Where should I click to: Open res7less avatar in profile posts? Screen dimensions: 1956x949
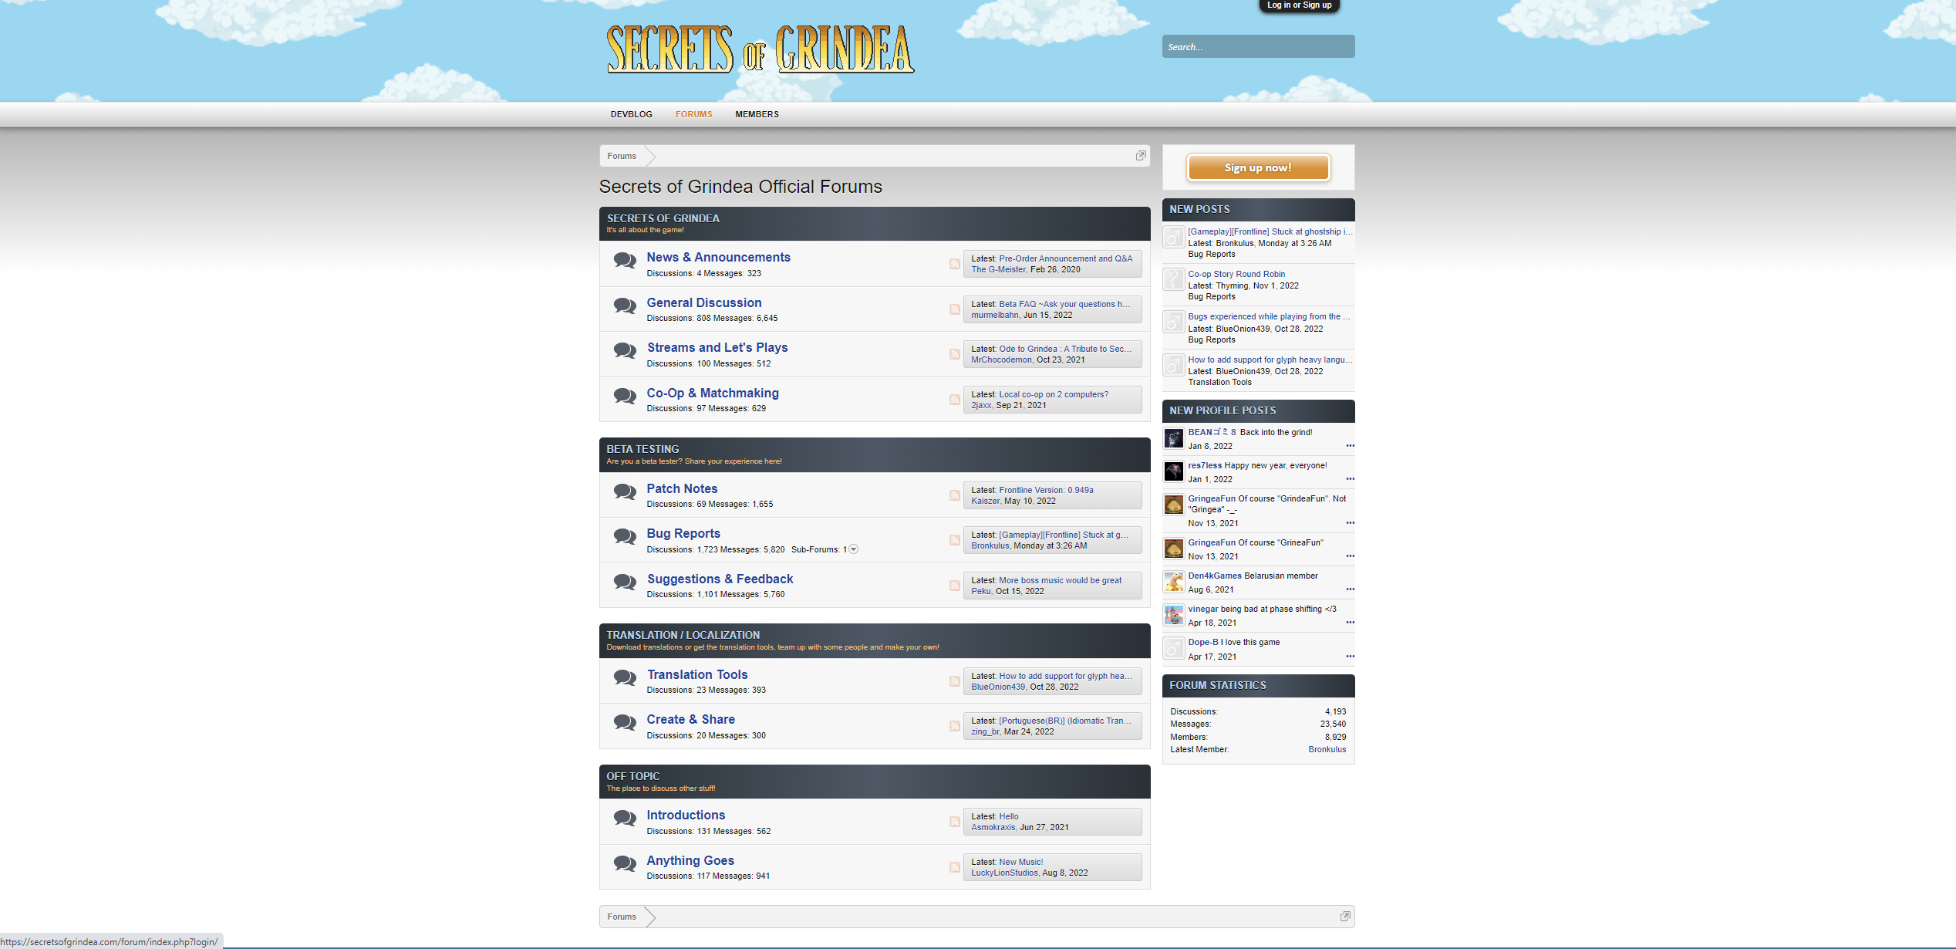pos(1173,471)
